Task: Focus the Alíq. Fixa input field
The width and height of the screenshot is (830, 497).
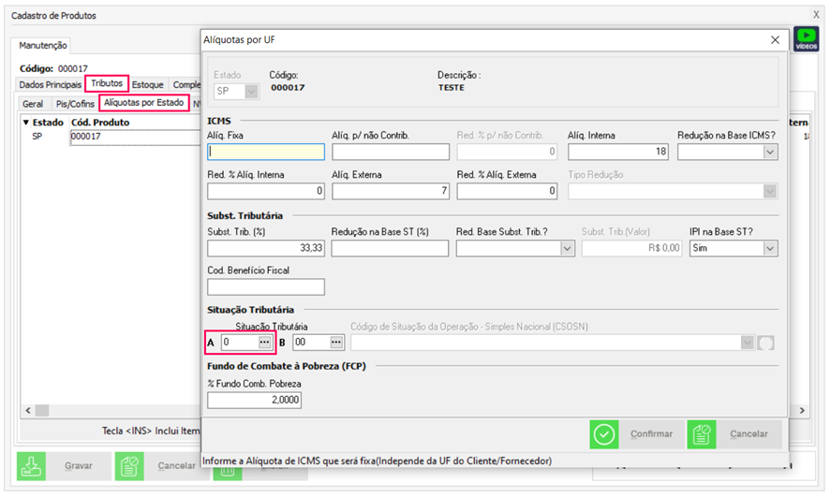Action: coord(266,152)
